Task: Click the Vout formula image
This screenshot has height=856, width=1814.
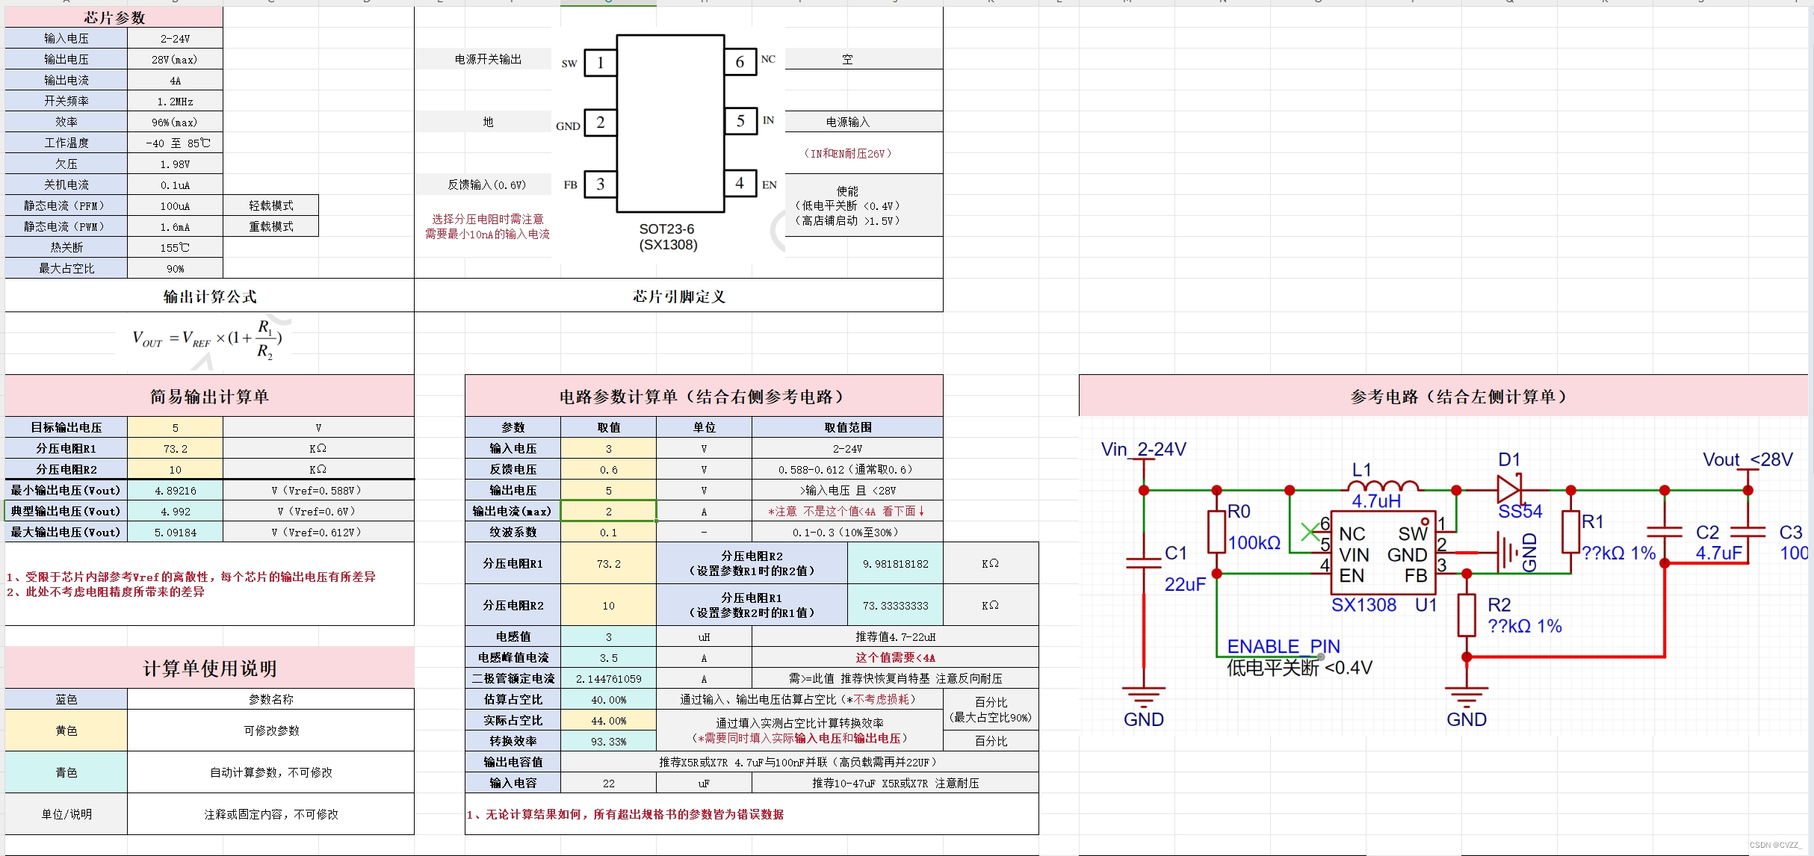Action: [x=207, y=342]
